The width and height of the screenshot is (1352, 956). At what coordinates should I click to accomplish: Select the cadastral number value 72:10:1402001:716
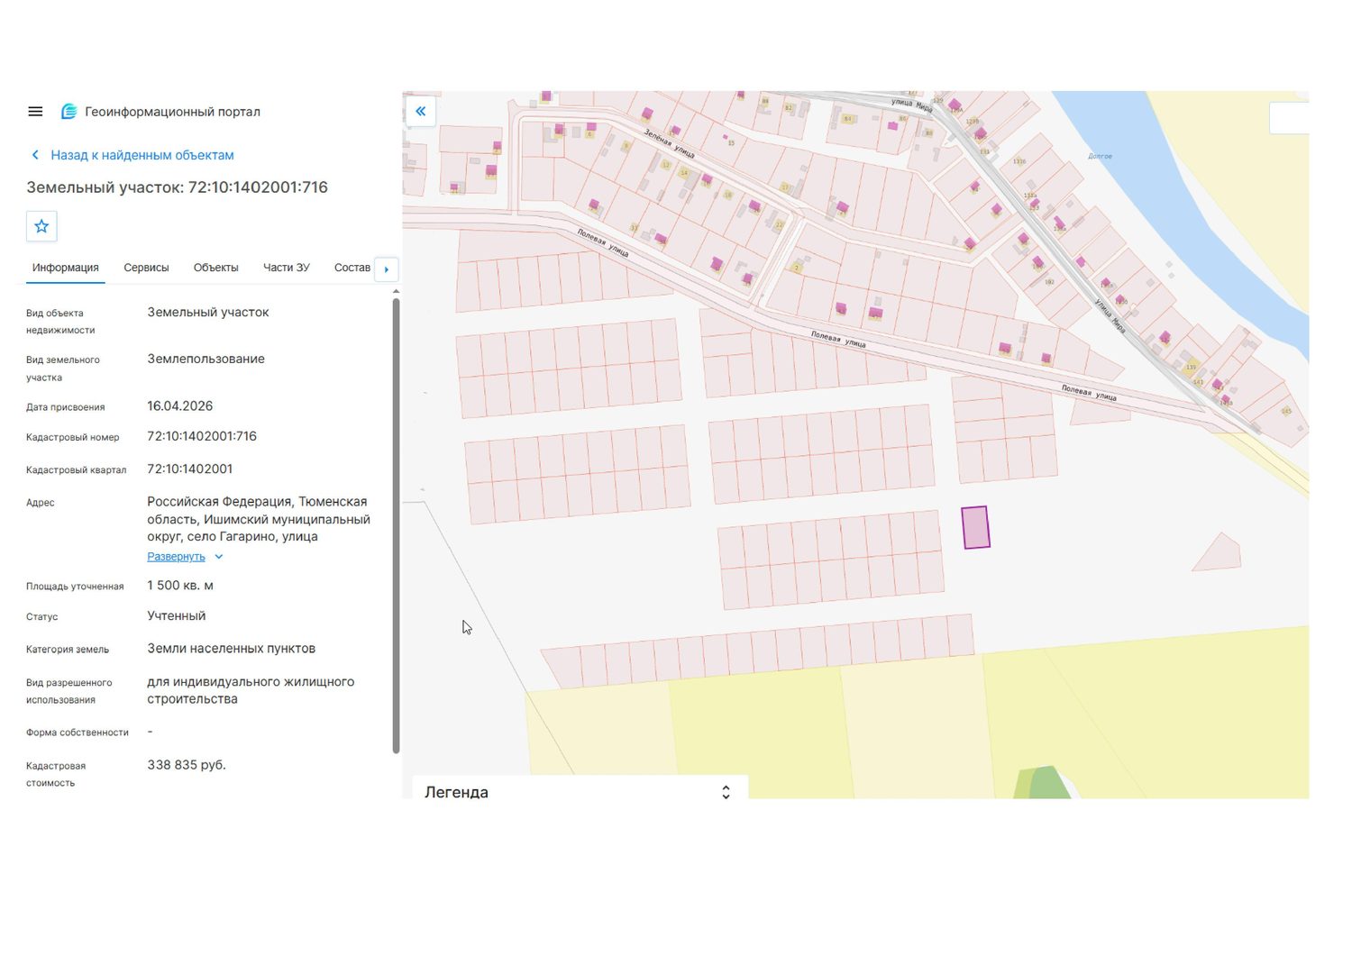[x=202, y=436]
